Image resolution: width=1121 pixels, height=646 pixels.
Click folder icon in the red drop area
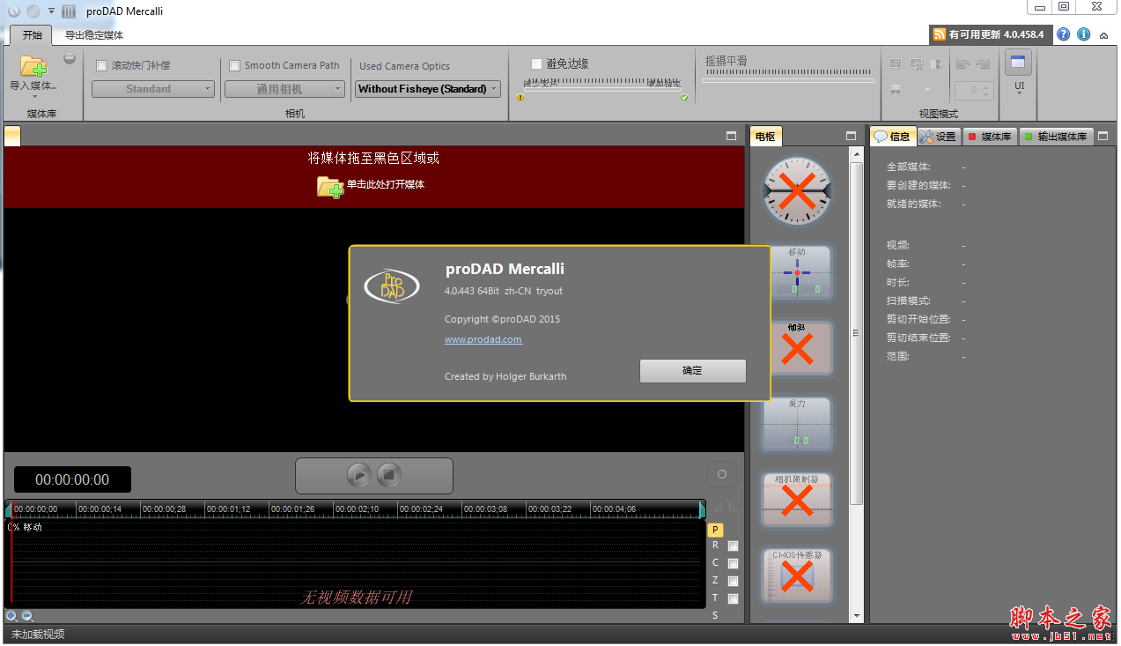pyautogui.click(x=330, y=186)
